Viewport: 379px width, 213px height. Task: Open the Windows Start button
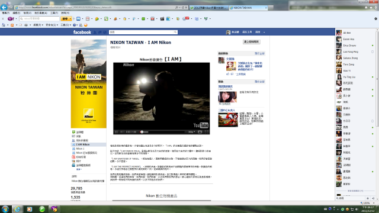click(5, 209)
